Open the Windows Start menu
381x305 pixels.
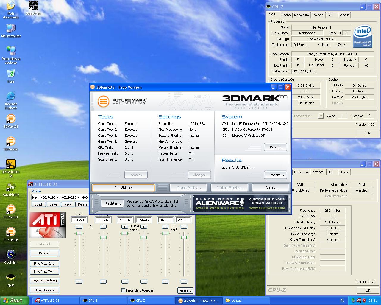[15, 301]
